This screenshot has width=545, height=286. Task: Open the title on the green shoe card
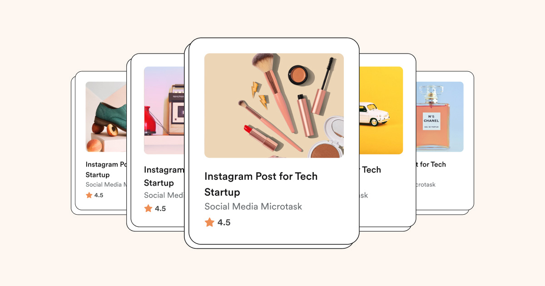click(106, 170)
